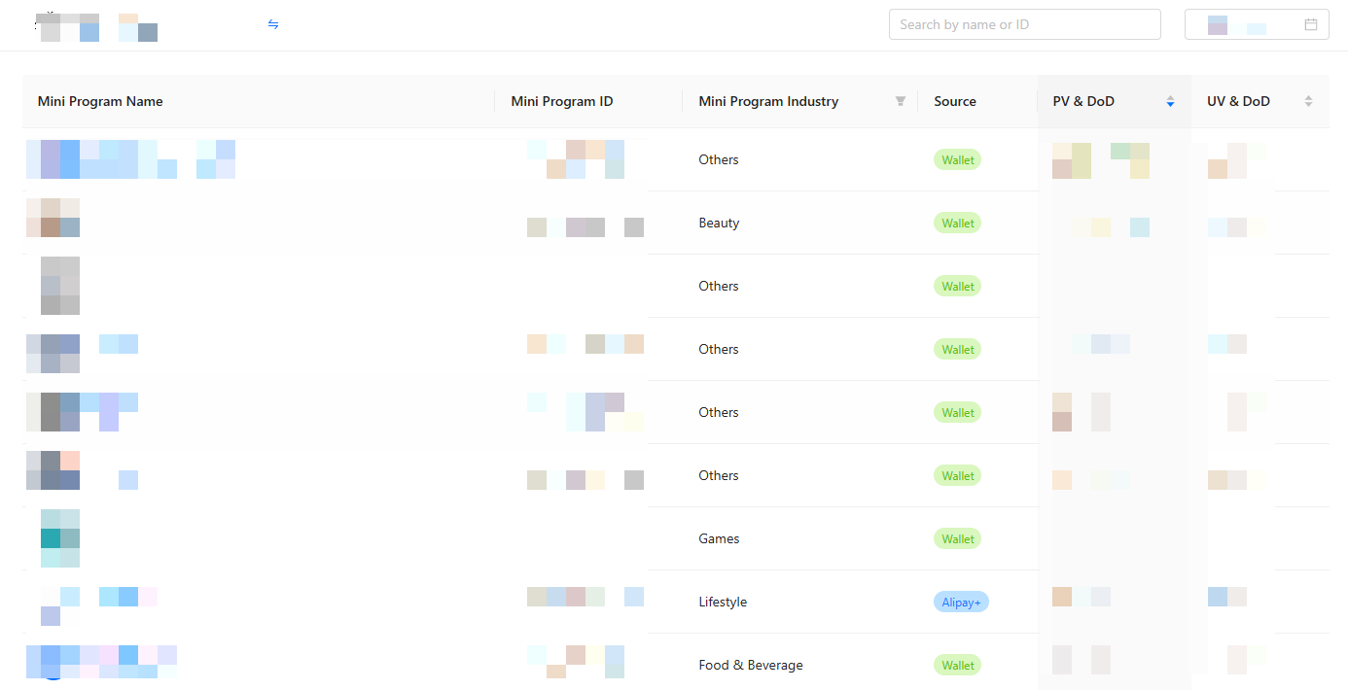Select the Food & Beverage industry cell
Screen dimensions: 1348x690
click(x=751, y=666)
